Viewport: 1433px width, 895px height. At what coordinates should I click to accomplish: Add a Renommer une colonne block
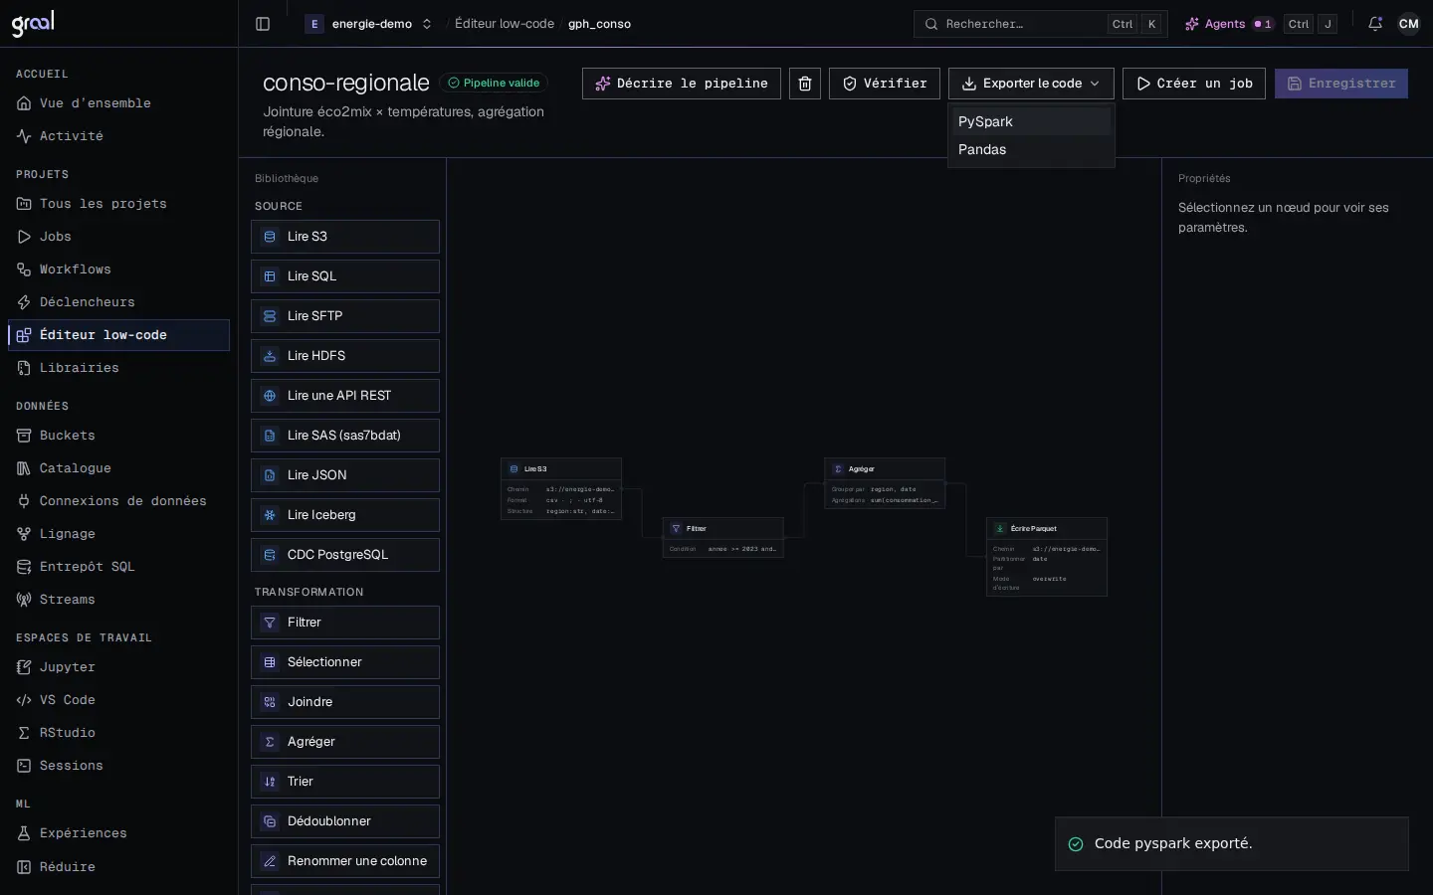pos(345,861)
